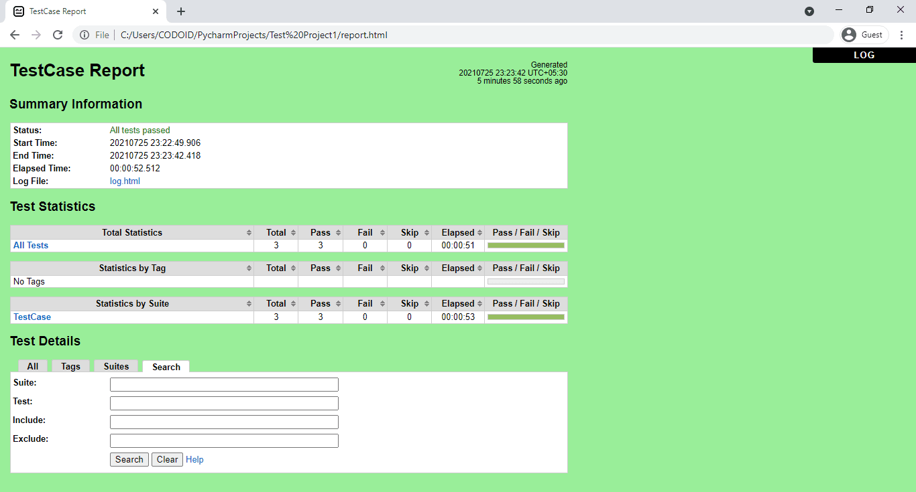Click the forward navigation arrow

[36, 35]
